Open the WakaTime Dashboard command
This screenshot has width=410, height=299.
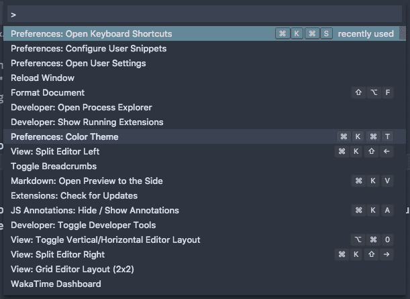point(56,284)
